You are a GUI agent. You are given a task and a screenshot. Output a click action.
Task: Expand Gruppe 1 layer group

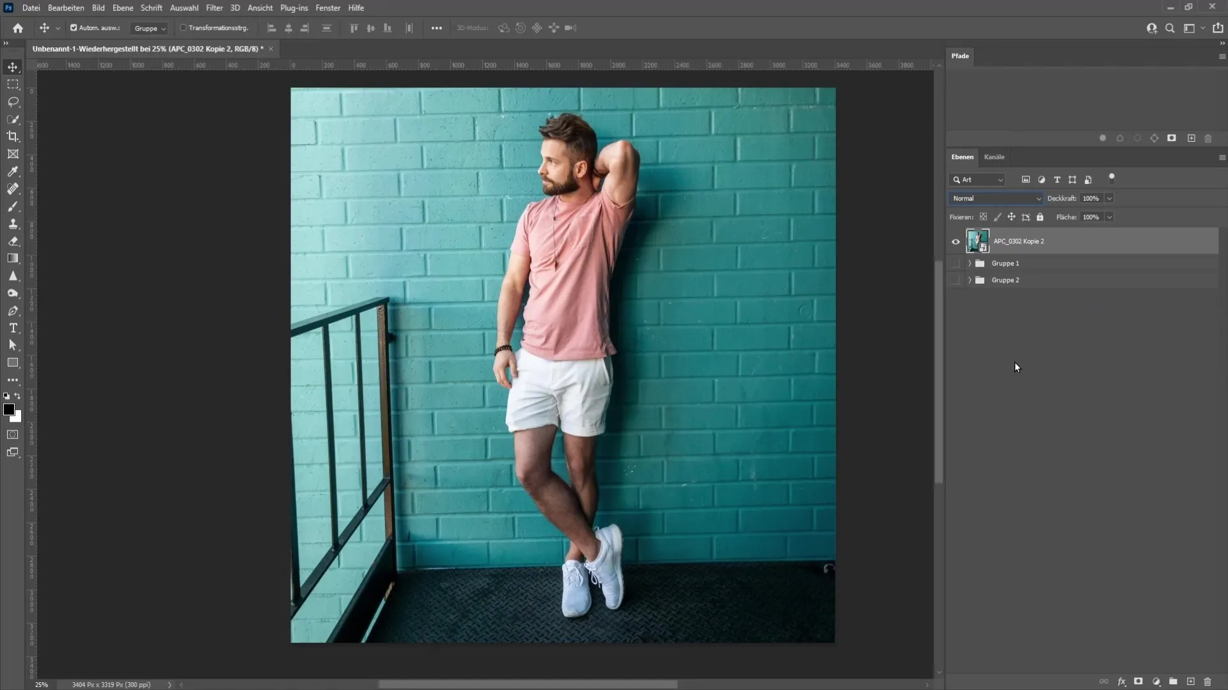[968, 263]
